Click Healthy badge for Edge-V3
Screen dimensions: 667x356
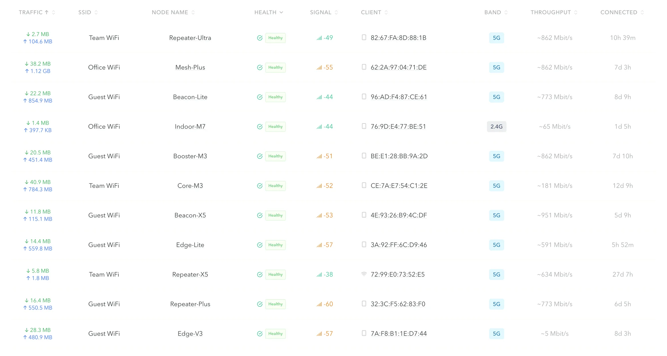coord(275,334)
